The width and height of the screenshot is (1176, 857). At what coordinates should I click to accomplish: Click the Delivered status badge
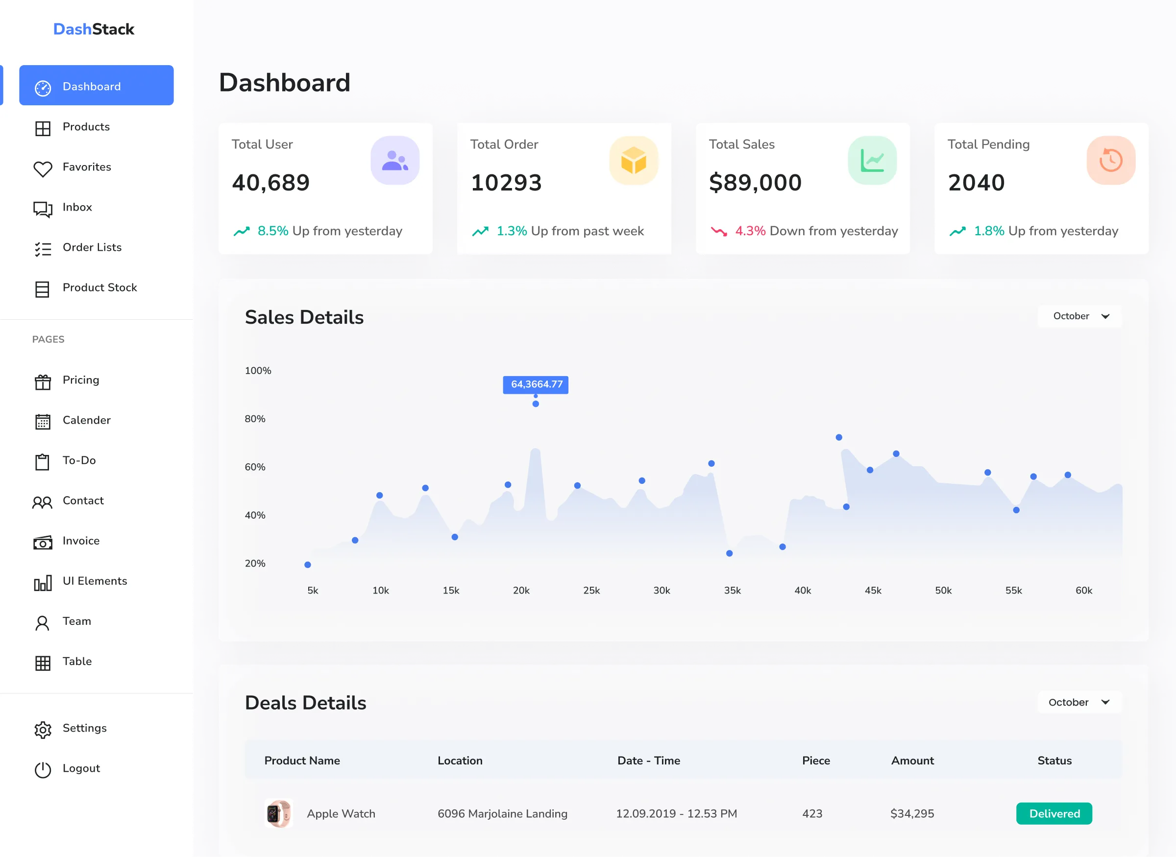(1054, 813)
